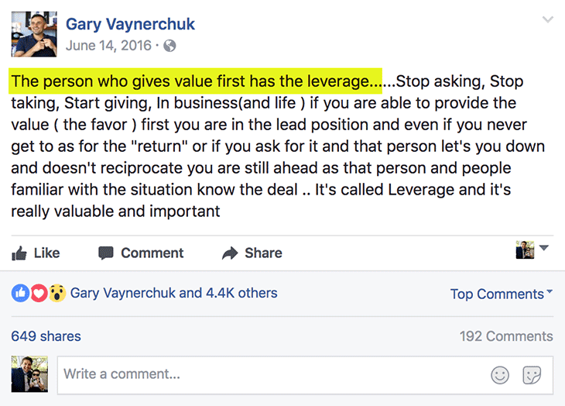View Gary Vaynerchuk and 4.4K others reactions
The image size is (565, 406).
click(173, 294)
